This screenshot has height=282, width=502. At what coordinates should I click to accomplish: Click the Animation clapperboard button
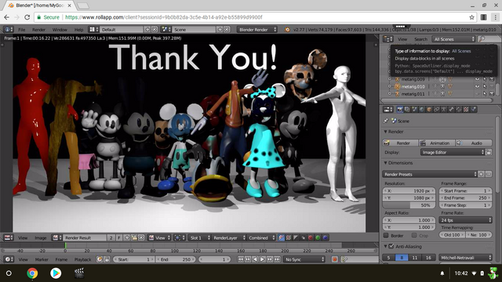point(437,143)
